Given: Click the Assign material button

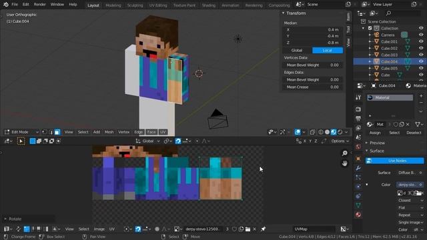Looking at the screenshot, I should click(375, 133).
